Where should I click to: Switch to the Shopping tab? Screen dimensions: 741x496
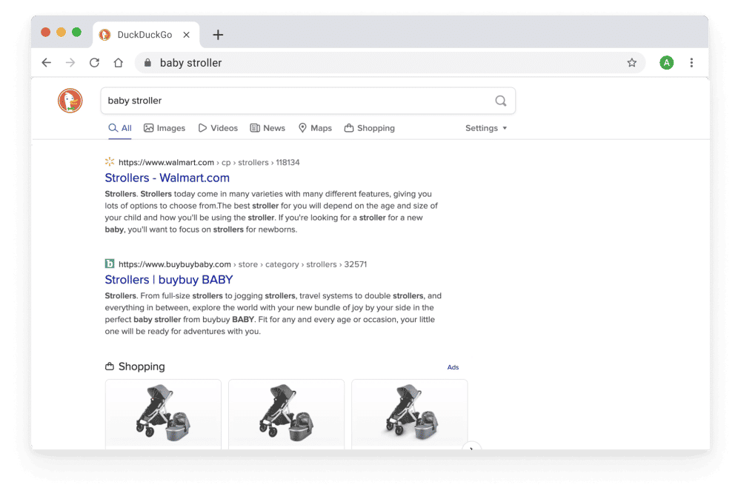pos(370,128)
